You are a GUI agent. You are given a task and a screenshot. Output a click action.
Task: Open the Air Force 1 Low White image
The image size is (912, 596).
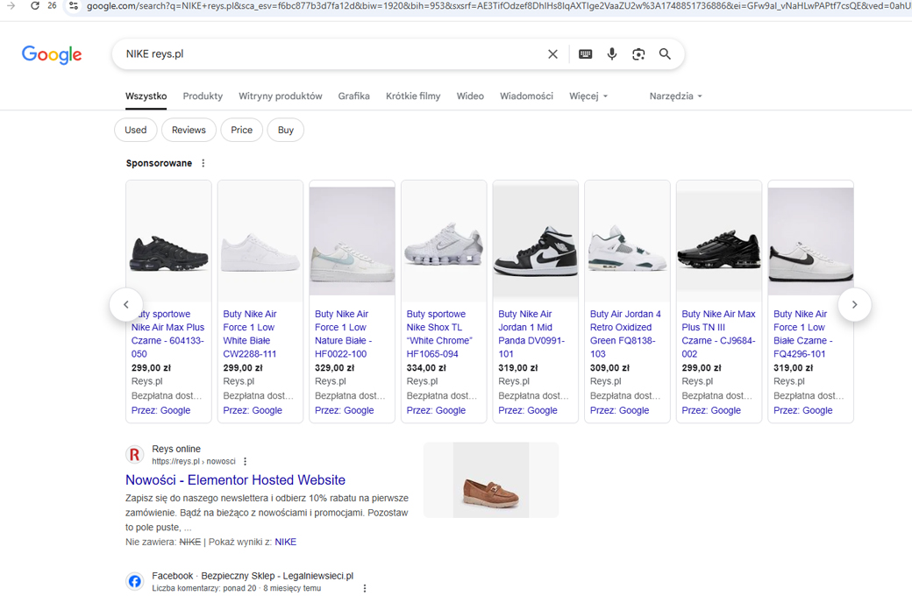point(260,241)
